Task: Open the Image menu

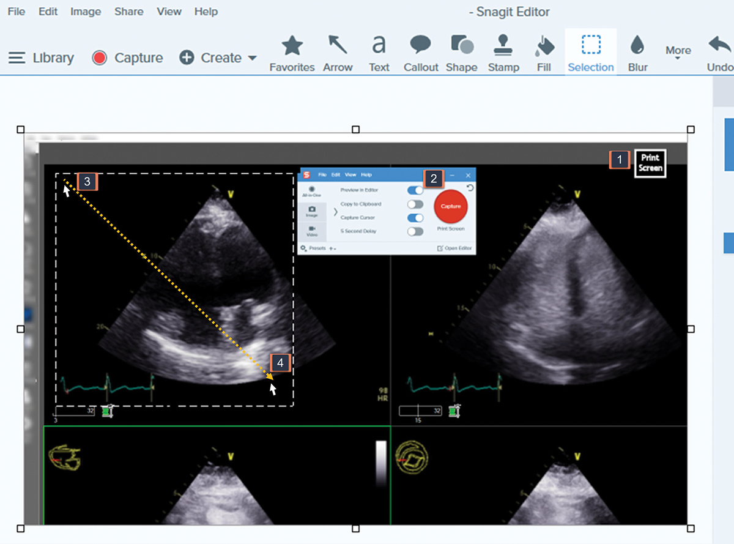Action: click(x=85, y=12)
